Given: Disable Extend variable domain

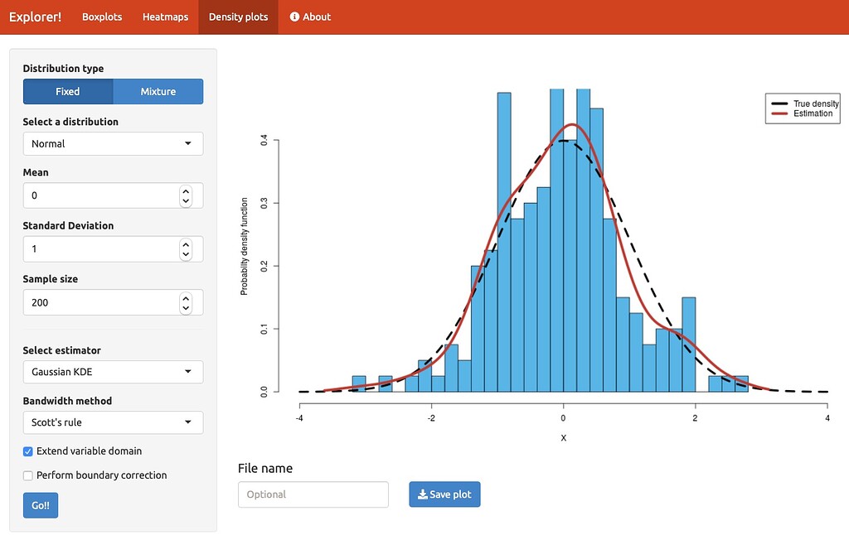Looking at the screenshot, I should 26,451.
